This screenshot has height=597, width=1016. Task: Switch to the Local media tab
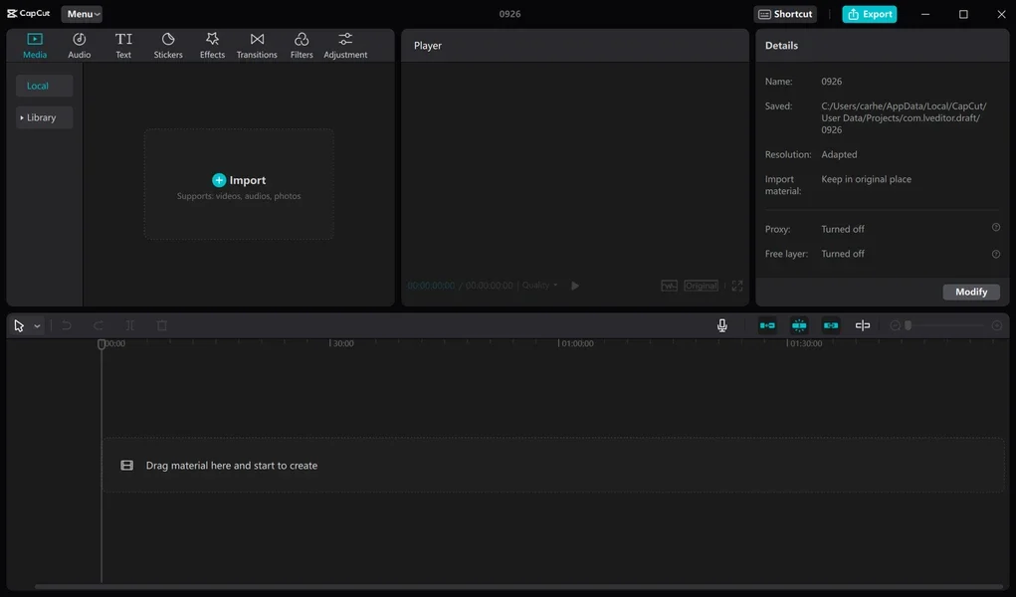(42, 85)
